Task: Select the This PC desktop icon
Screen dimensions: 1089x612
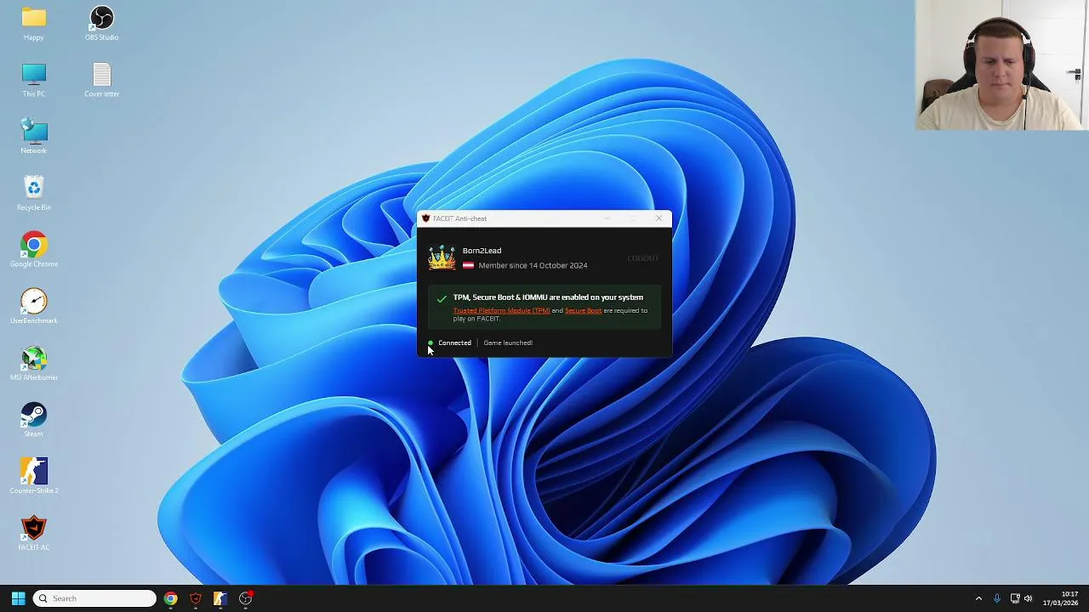Action: coord(34,81)
